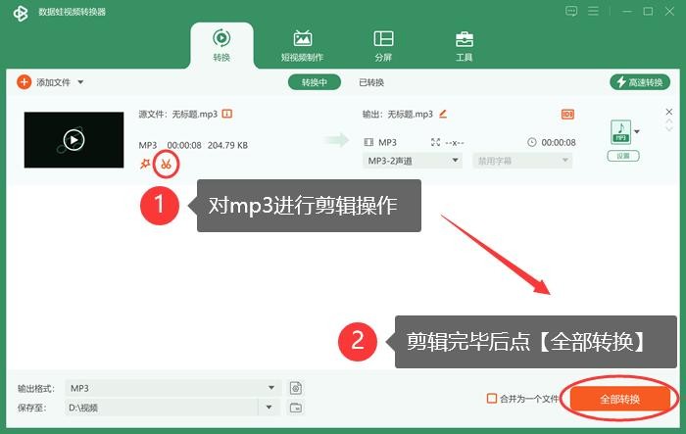
Task: Switch to the 已转换 tab
Action: (371, 82)
